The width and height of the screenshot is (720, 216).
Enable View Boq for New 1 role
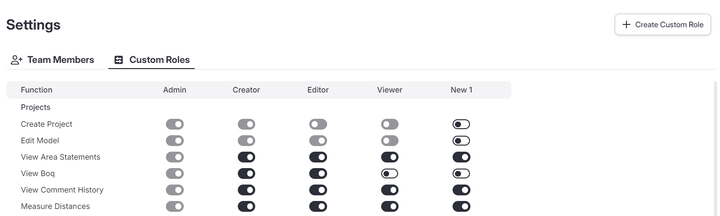tap(462, 174)
